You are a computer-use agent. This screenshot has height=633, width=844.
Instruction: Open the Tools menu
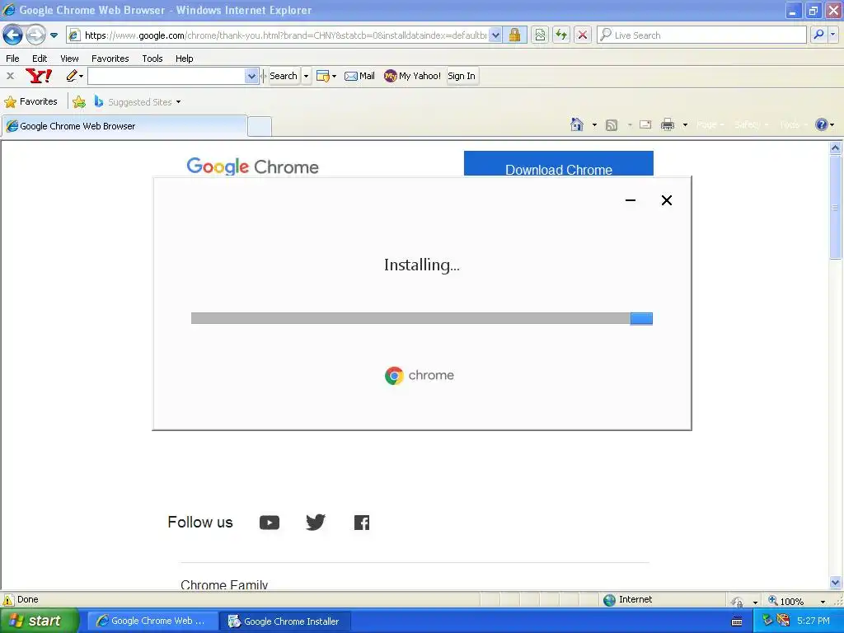[152, 59]
